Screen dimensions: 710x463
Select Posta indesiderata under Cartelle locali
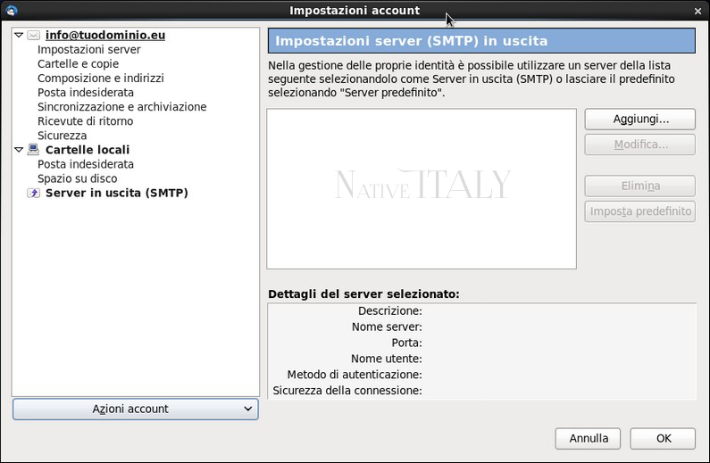(x=86, y=164)
